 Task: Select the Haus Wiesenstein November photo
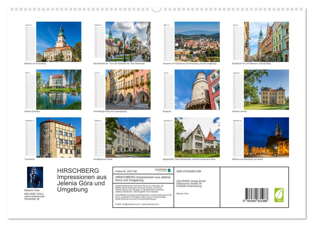point(197,138)
